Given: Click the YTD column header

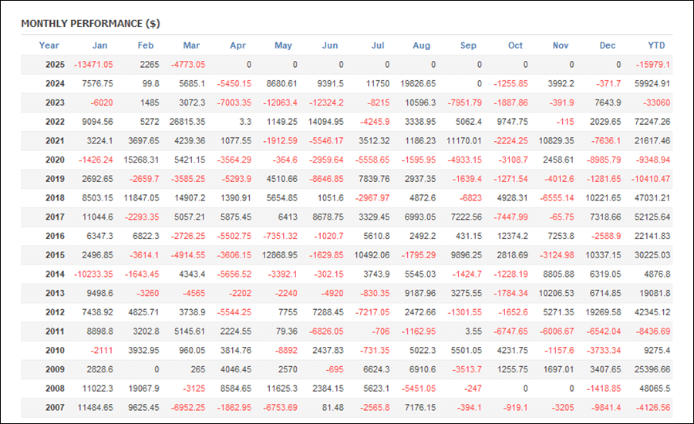Looking at the screenshot, I should [x=656, y=45].
